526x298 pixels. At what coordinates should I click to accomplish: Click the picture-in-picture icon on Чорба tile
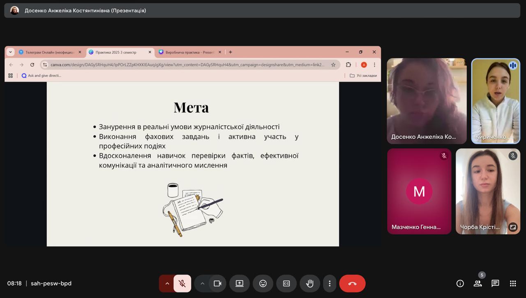coord(513,227)
